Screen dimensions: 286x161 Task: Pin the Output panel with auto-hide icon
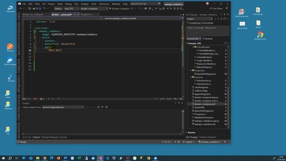[179, 103]
